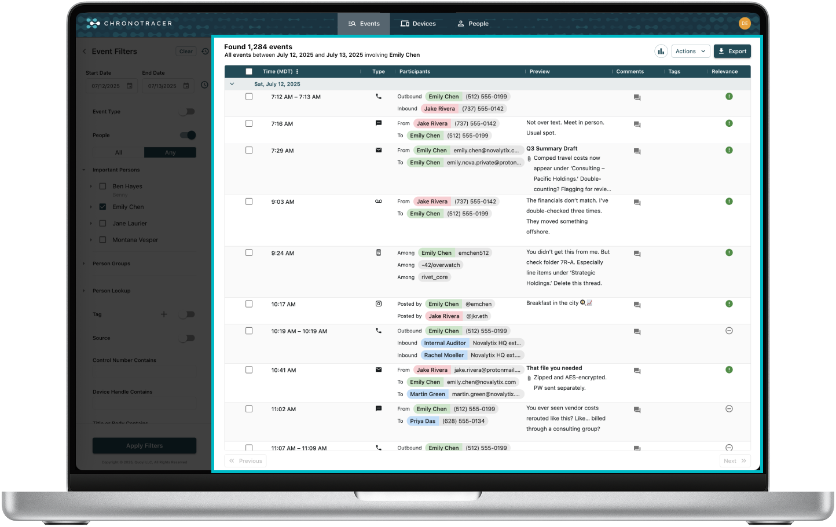Export the events list
Viewport: 836px width, 527px height.
(x=732, y=52)
